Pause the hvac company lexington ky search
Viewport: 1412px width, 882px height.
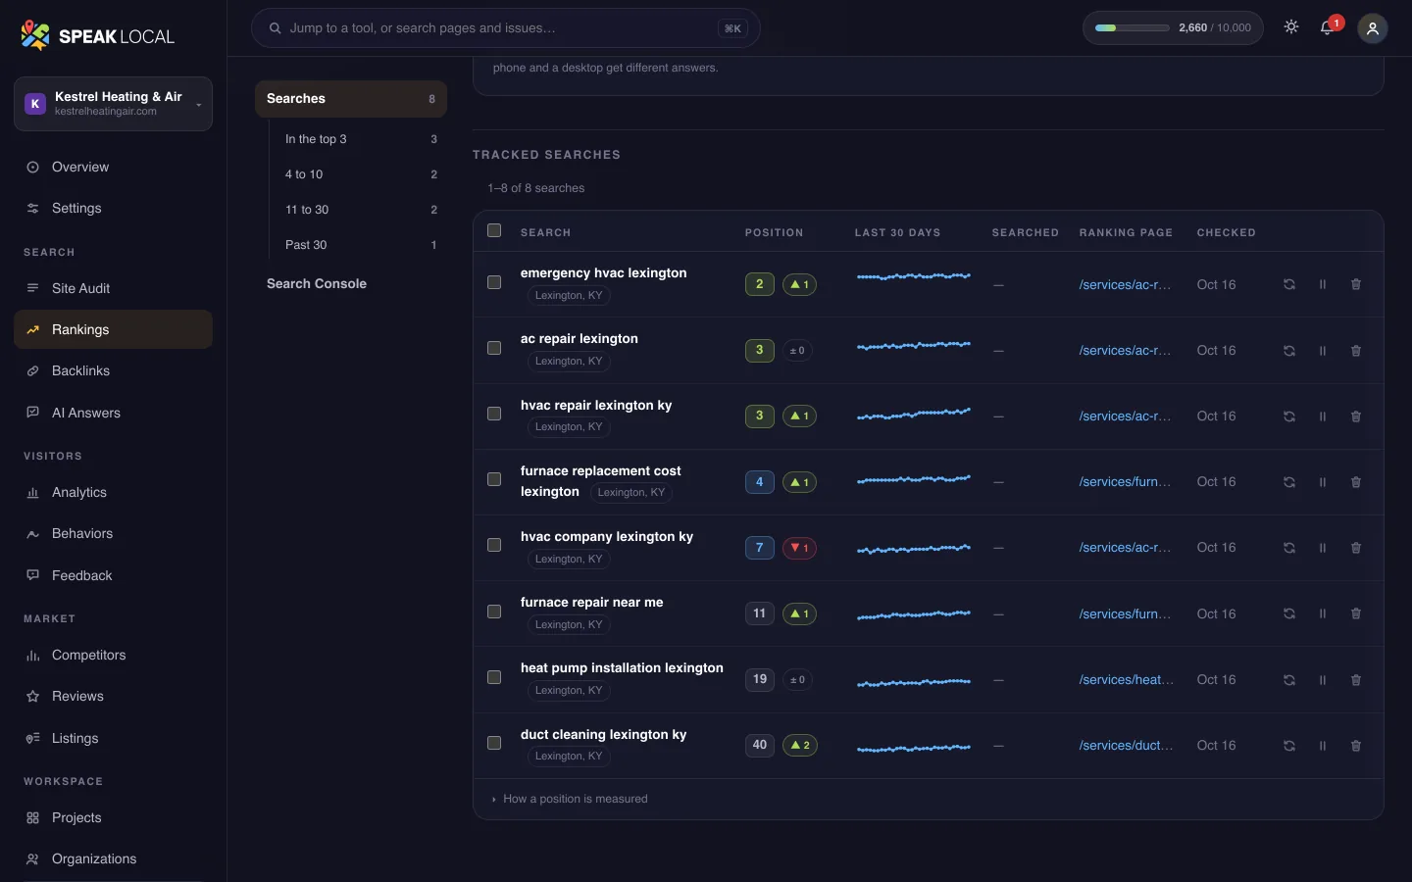(1323, 547)
